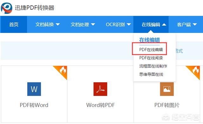Open the PDF转图片 text link
Viewport: 203px width, 124px height.
pos(167,105)
